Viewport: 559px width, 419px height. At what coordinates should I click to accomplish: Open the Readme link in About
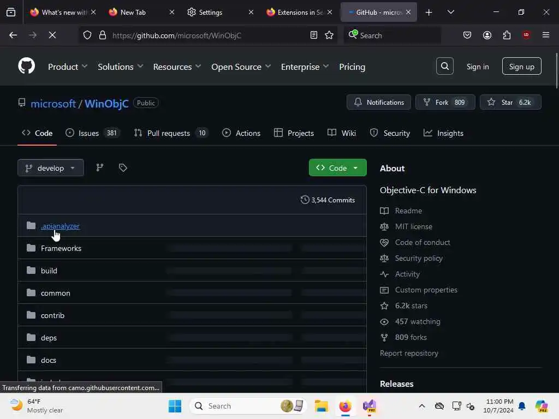tap(408, 211)
